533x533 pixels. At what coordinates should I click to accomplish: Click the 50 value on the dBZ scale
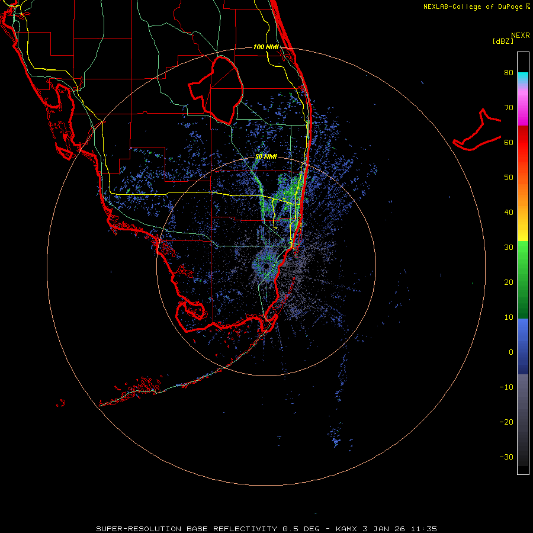click(x=509, y=178)
